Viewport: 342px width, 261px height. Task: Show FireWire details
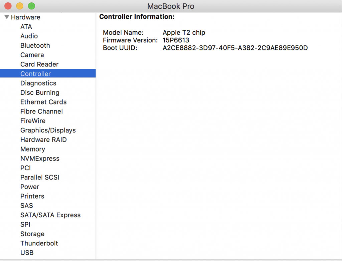point(33,120)
